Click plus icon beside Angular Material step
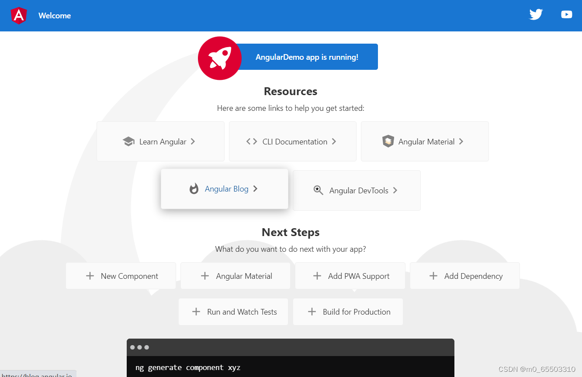The width and height of the screenshot is (582, 377). (204, 276)
